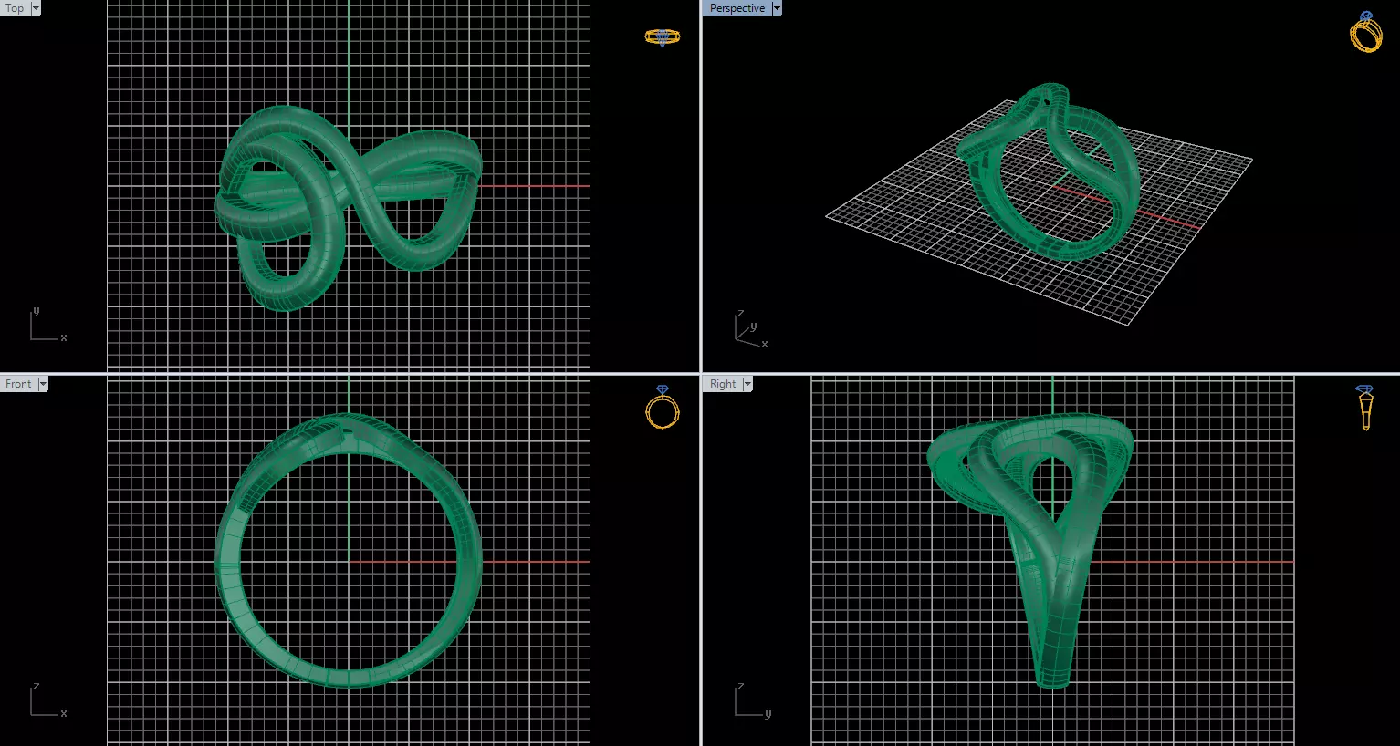
Task: Click the ring orientation icon in Top viewport
Action: [x=663, y=37]
